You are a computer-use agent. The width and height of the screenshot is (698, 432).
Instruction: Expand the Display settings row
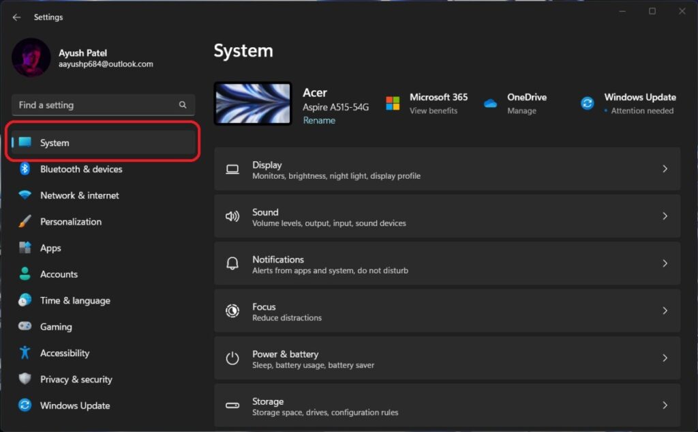click(x=447, y=169)
